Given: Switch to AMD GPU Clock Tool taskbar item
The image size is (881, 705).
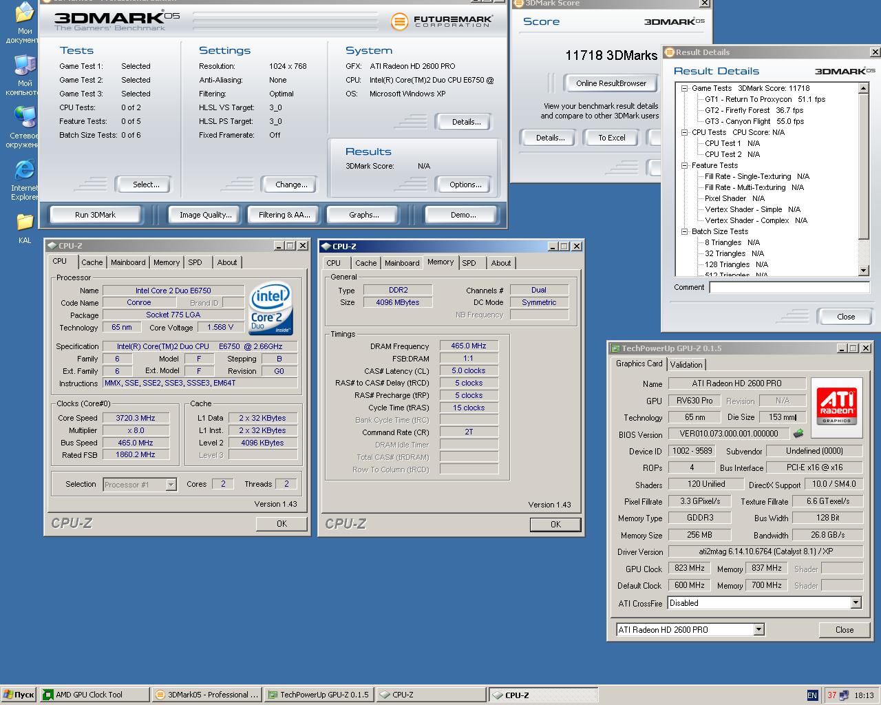Looking at the screenshot, I should 94,695.
